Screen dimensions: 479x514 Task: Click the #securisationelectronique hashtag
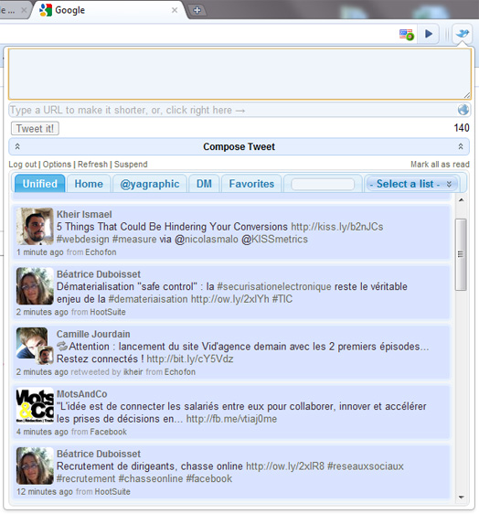274,286
